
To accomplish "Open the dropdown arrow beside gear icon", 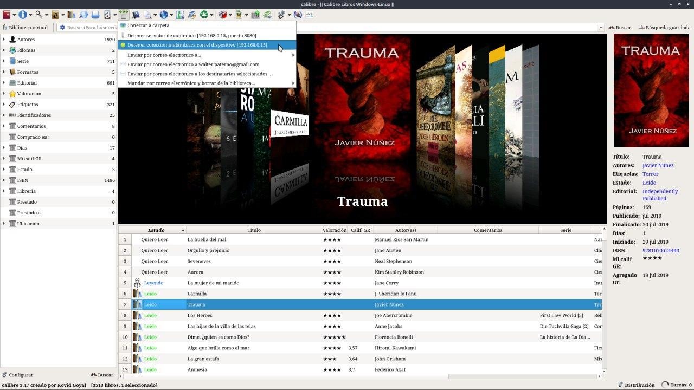I will 288,15.
